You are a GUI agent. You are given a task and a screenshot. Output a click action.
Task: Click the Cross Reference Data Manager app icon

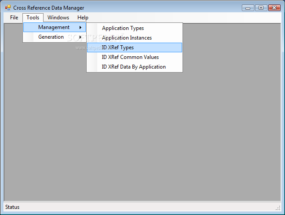point(8,7)
